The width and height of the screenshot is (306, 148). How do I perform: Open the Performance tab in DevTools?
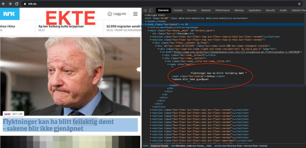(x=222, y=10)
